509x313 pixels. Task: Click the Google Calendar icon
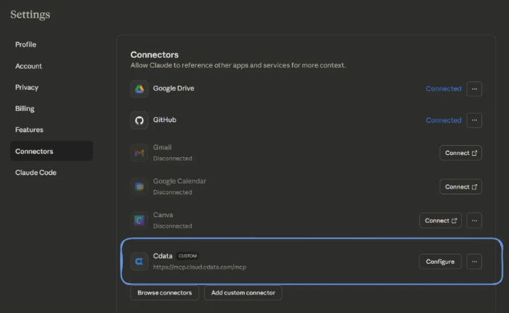point(139,187)
